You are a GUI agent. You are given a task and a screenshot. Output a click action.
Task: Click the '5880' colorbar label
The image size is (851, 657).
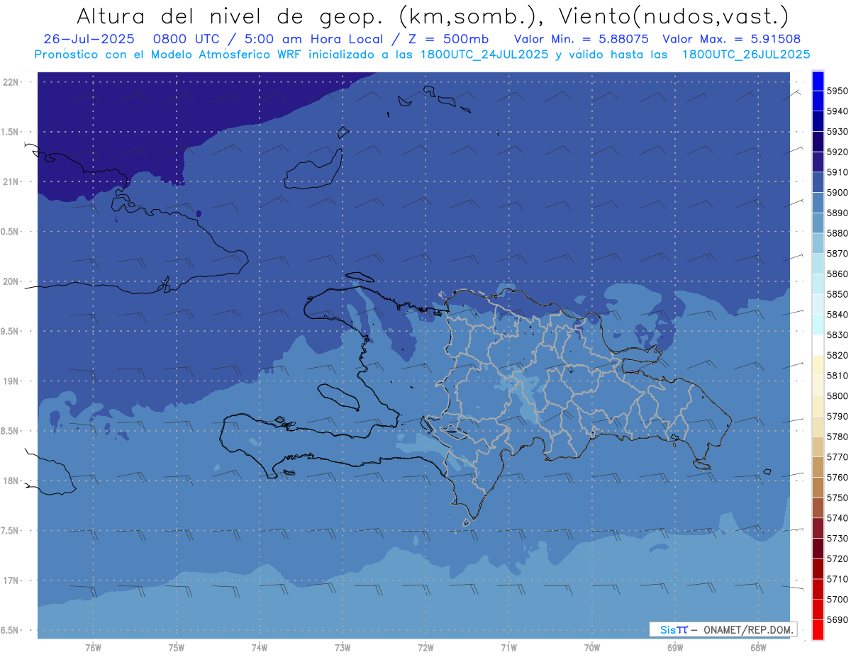(x=837, y=233)
